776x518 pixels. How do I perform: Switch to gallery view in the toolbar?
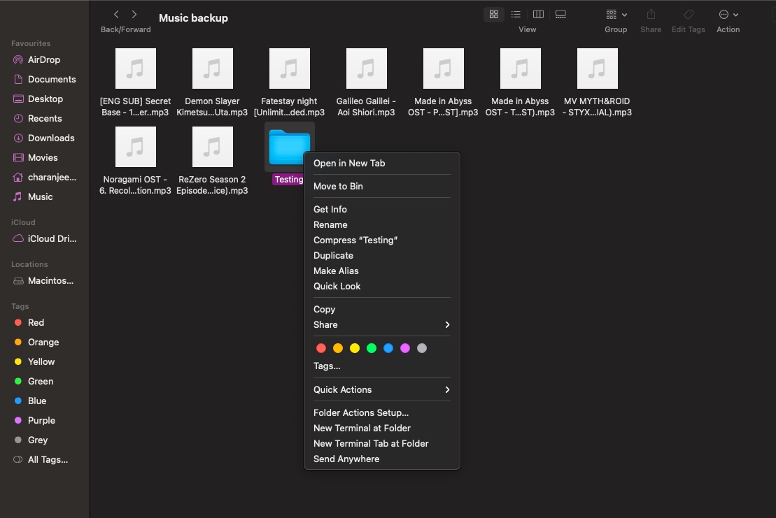pos(560,14)
